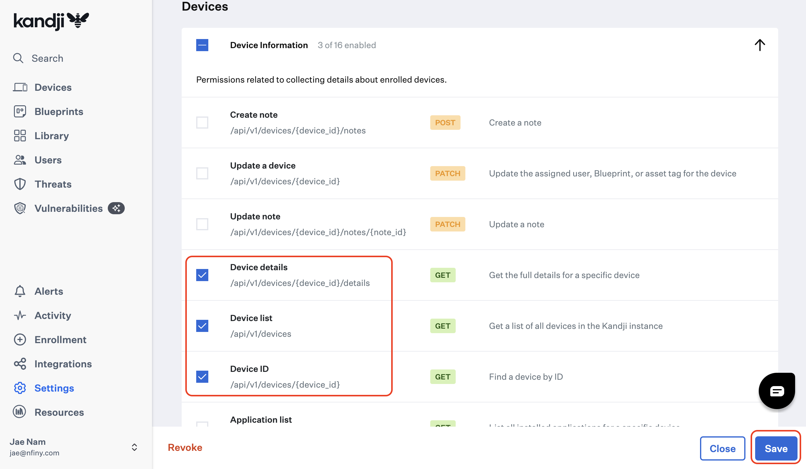The image size is (806, 469).
Task: Uncheck the Device ID permission
Action: 202,377
